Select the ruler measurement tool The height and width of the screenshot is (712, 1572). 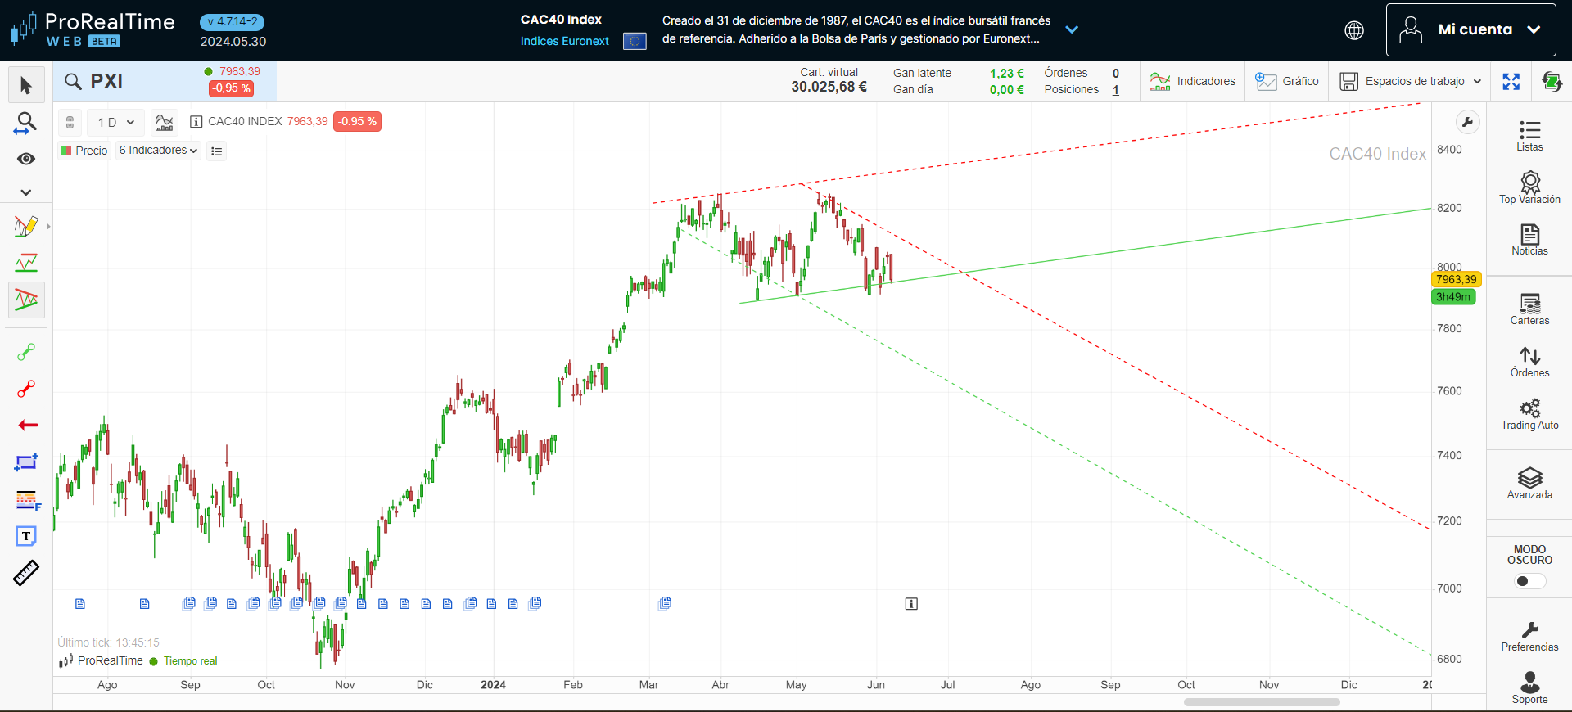point(26,573)
